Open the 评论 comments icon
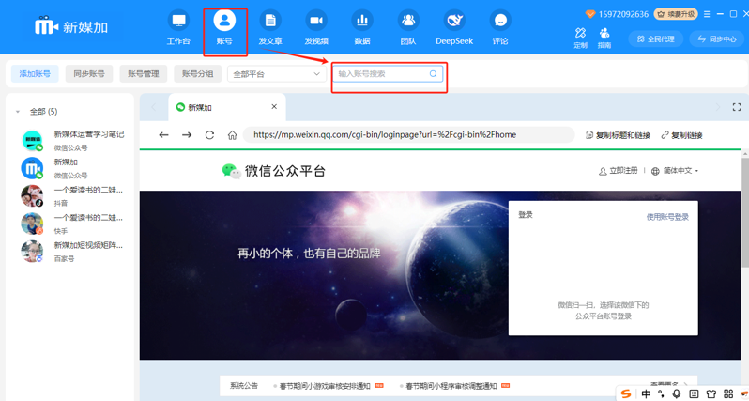This screenshot has height=401, width=749. (500, 21)
